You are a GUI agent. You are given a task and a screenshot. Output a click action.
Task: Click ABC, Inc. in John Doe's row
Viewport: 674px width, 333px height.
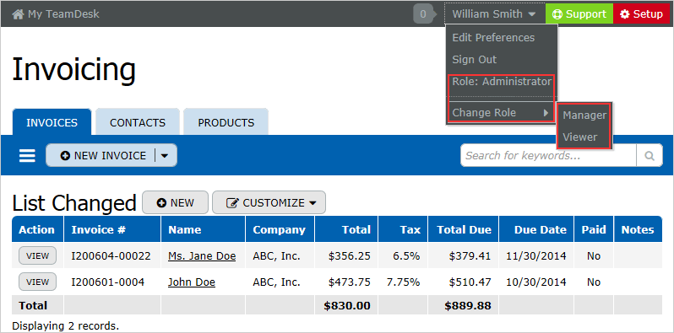coord(276,282)
